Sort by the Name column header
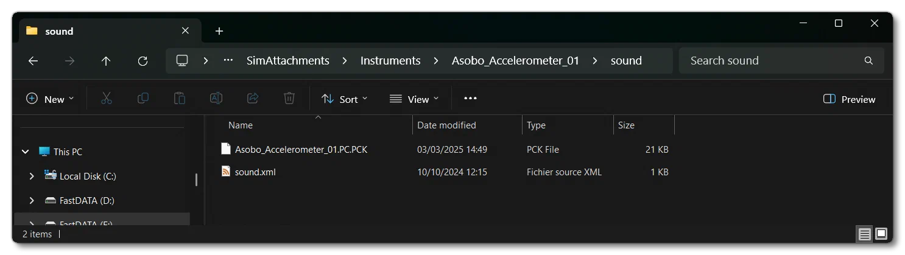Screen dimensions: 905x255 (241, 125)
